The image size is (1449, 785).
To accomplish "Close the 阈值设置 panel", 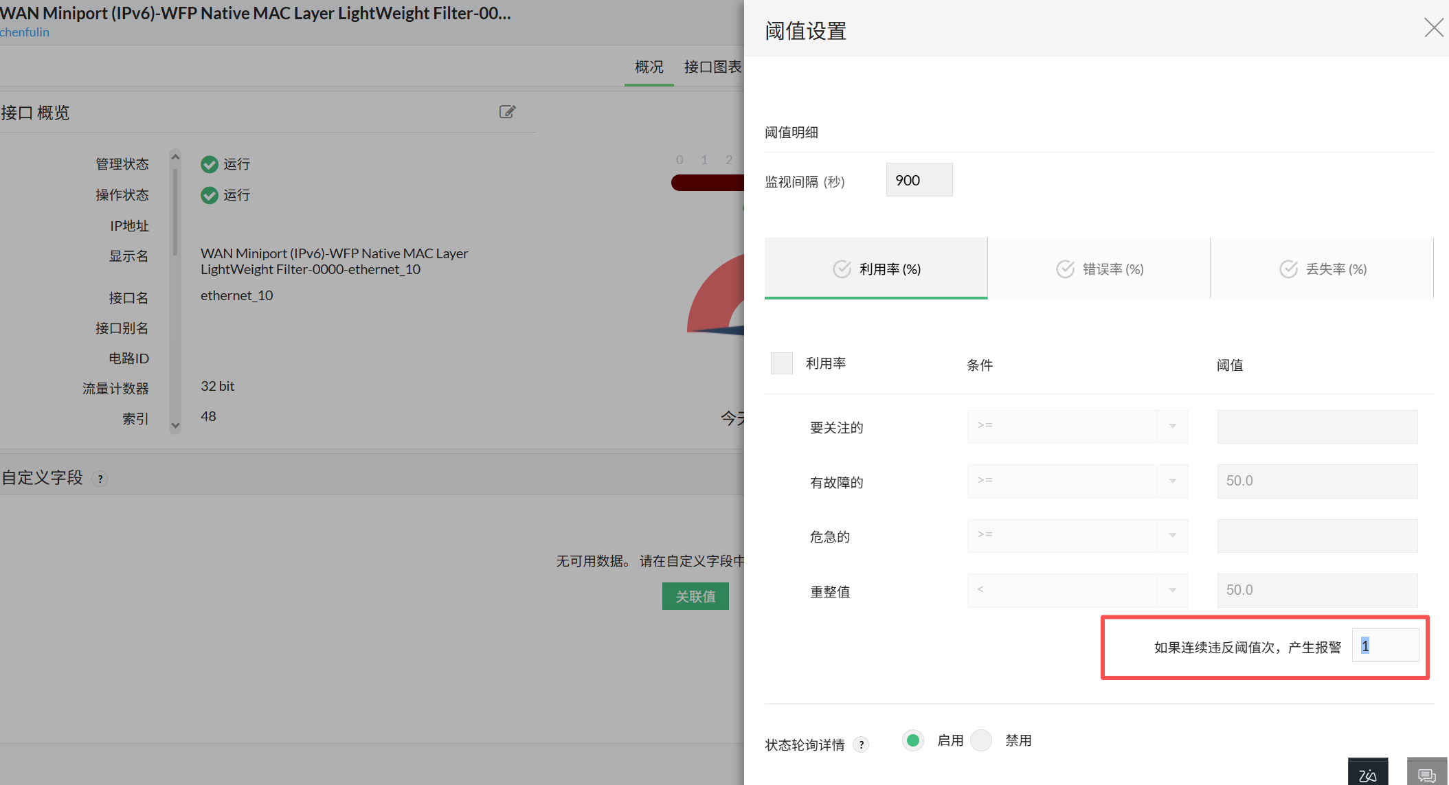I will pos(1433,28).
